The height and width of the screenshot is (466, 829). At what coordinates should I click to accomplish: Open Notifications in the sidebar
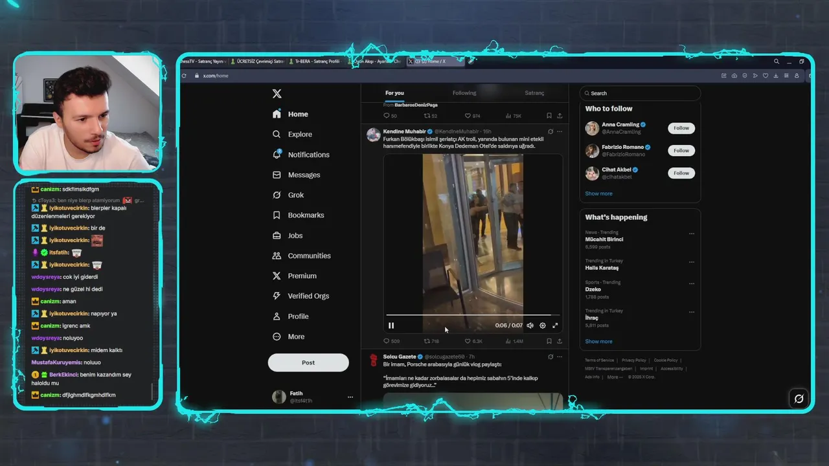301,155
